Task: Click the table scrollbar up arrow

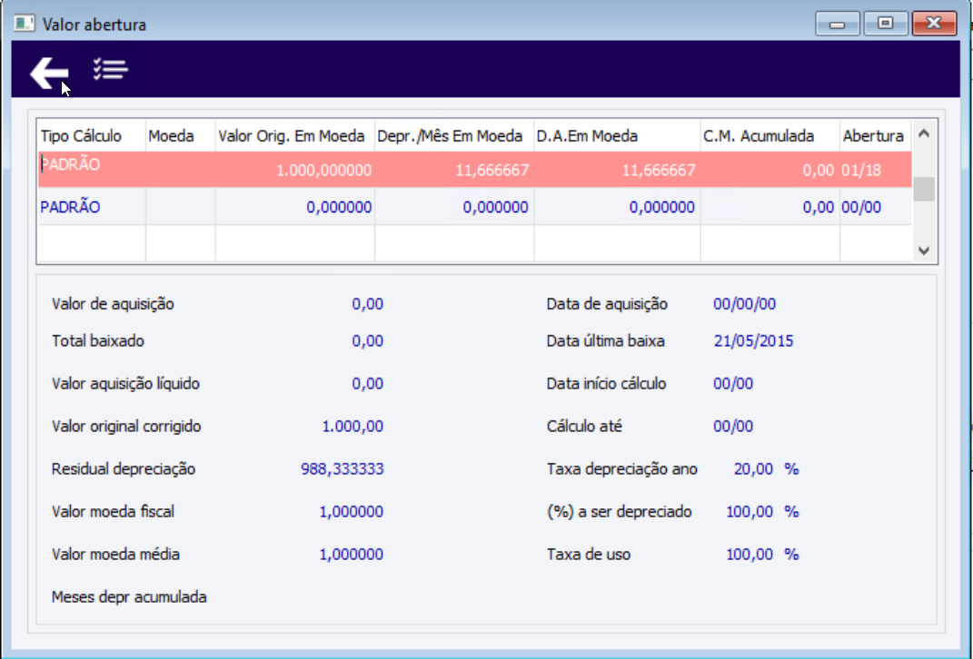Action: 923,133
